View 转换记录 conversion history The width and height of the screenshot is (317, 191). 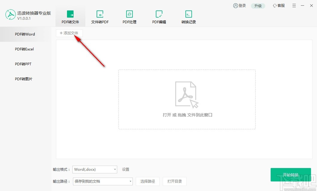click(x=188, y=14)
